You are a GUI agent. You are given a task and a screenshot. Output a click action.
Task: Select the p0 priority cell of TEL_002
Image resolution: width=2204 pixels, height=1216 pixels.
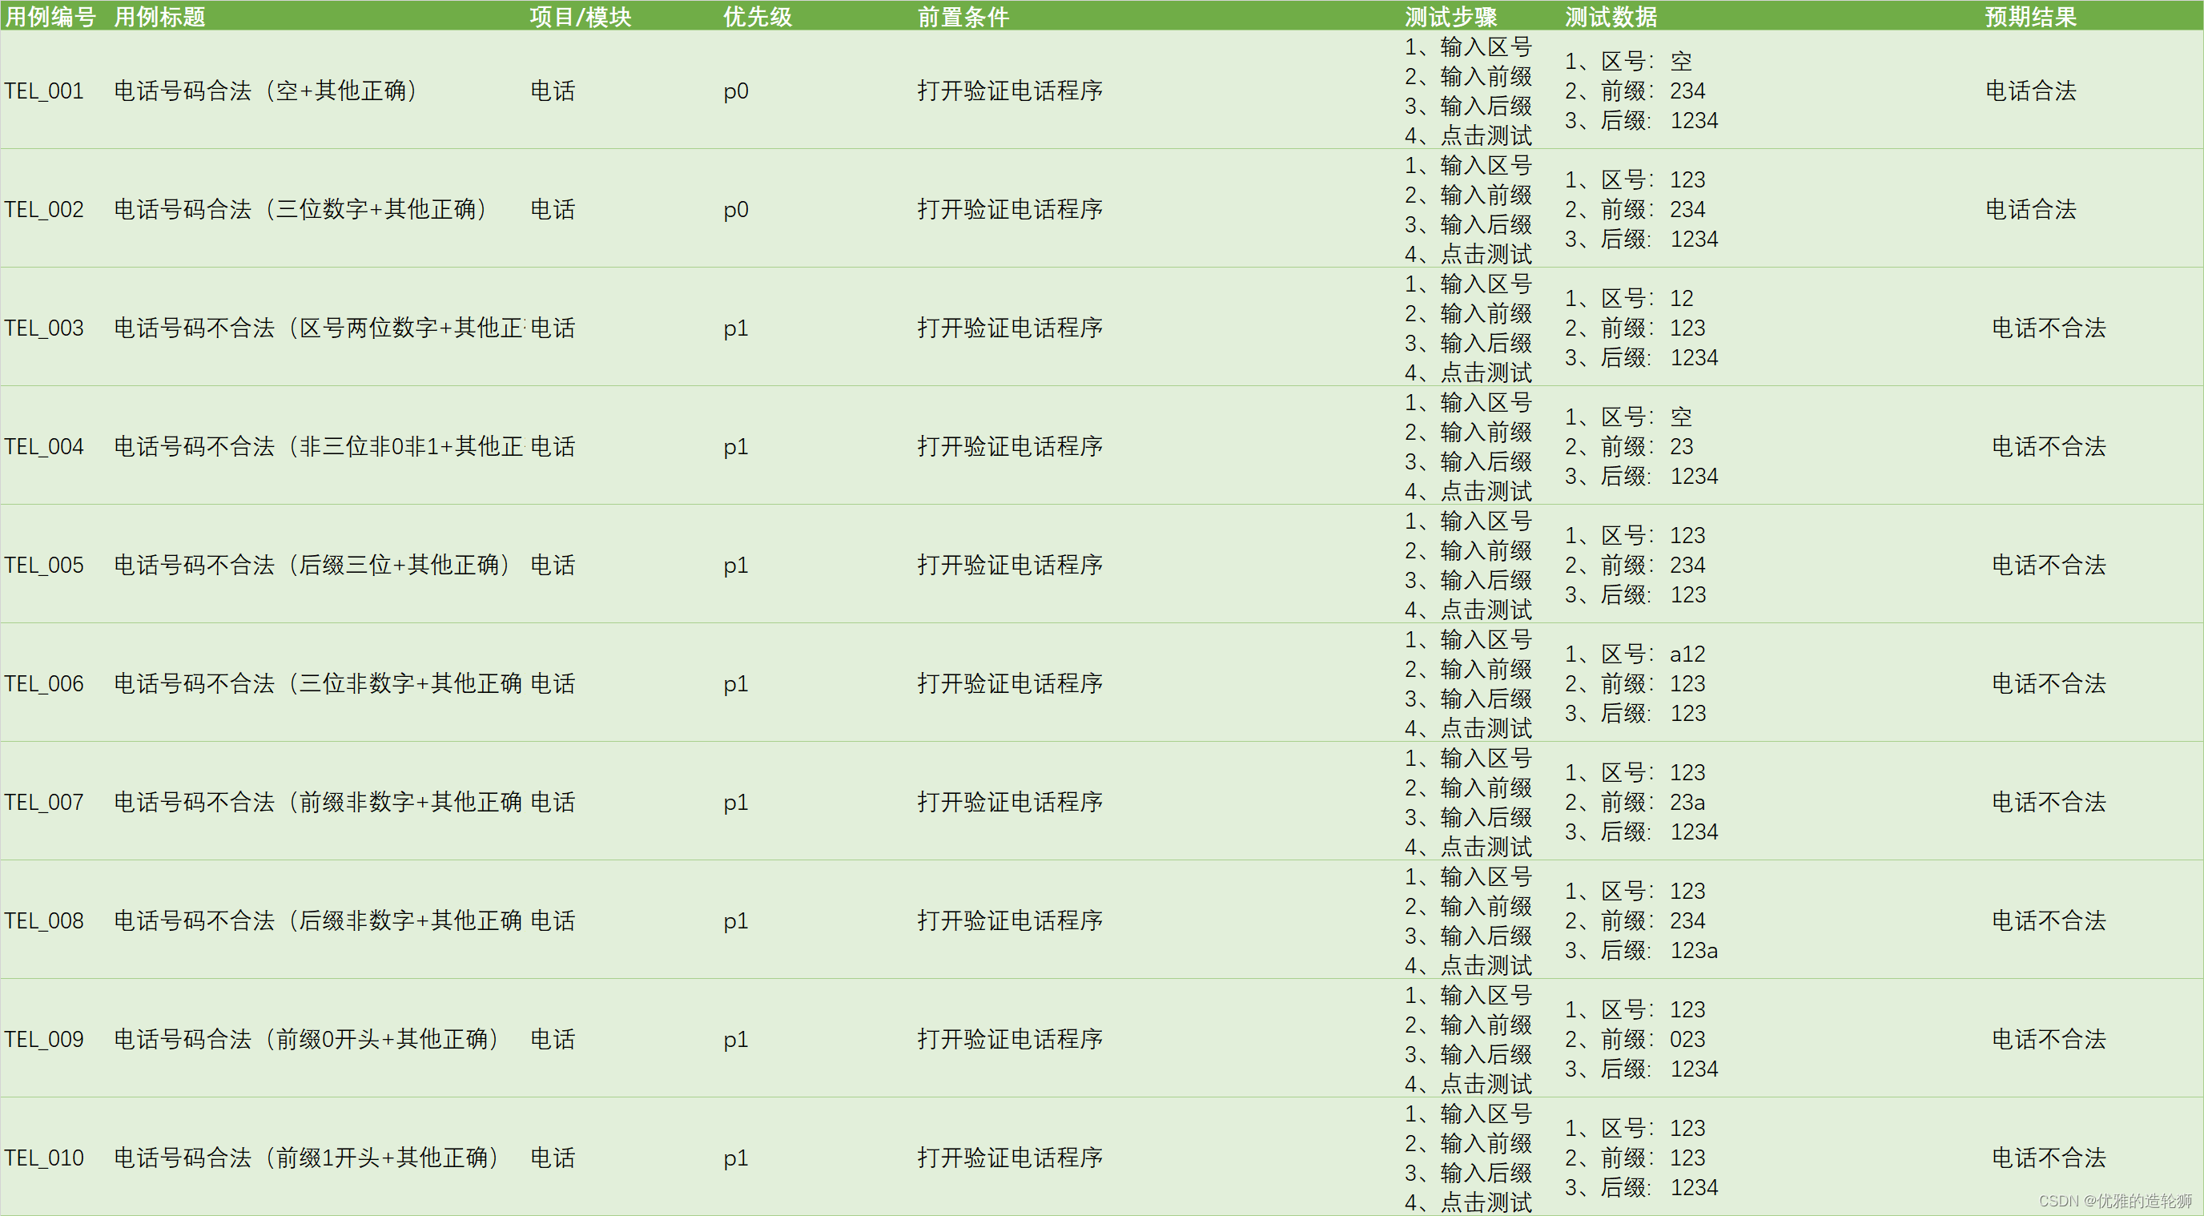click(736, 209)
